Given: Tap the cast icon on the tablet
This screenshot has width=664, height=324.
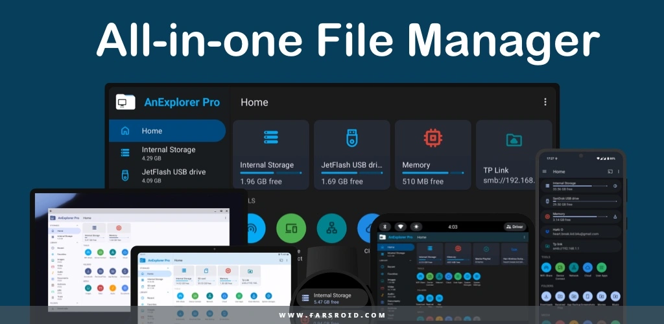Looking at the screenshot, I should click(x=281, y=260).
